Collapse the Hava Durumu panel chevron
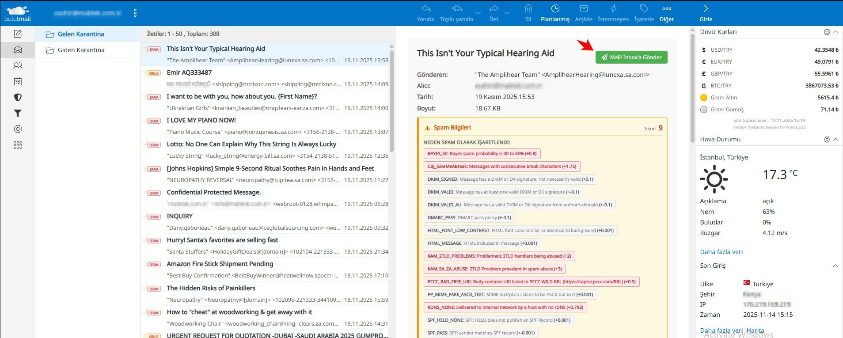The width and height of the screenshot is (843, 338). click(835, 140)
